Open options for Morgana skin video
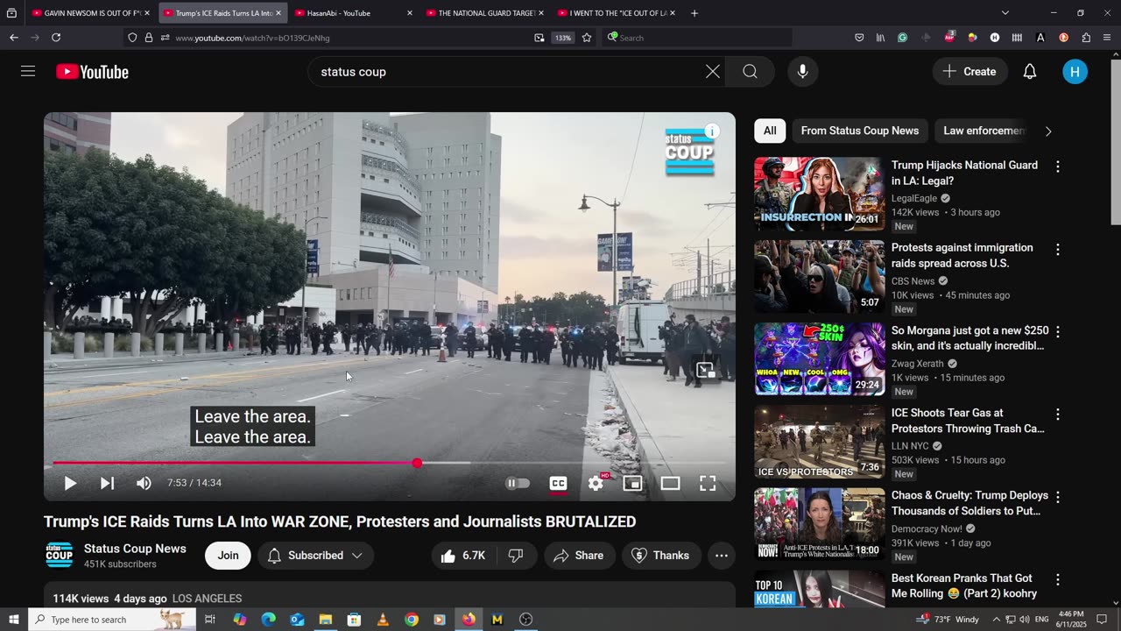The height and width of the screenshot is (631, 1121). click(x=1058, y=332)
